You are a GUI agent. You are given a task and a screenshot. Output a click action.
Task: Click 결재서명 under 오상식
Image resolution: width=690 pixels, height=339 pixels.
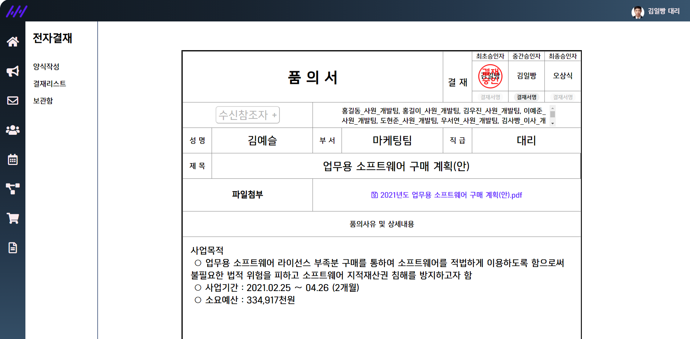pyautogui.click(x=563, y=97)
